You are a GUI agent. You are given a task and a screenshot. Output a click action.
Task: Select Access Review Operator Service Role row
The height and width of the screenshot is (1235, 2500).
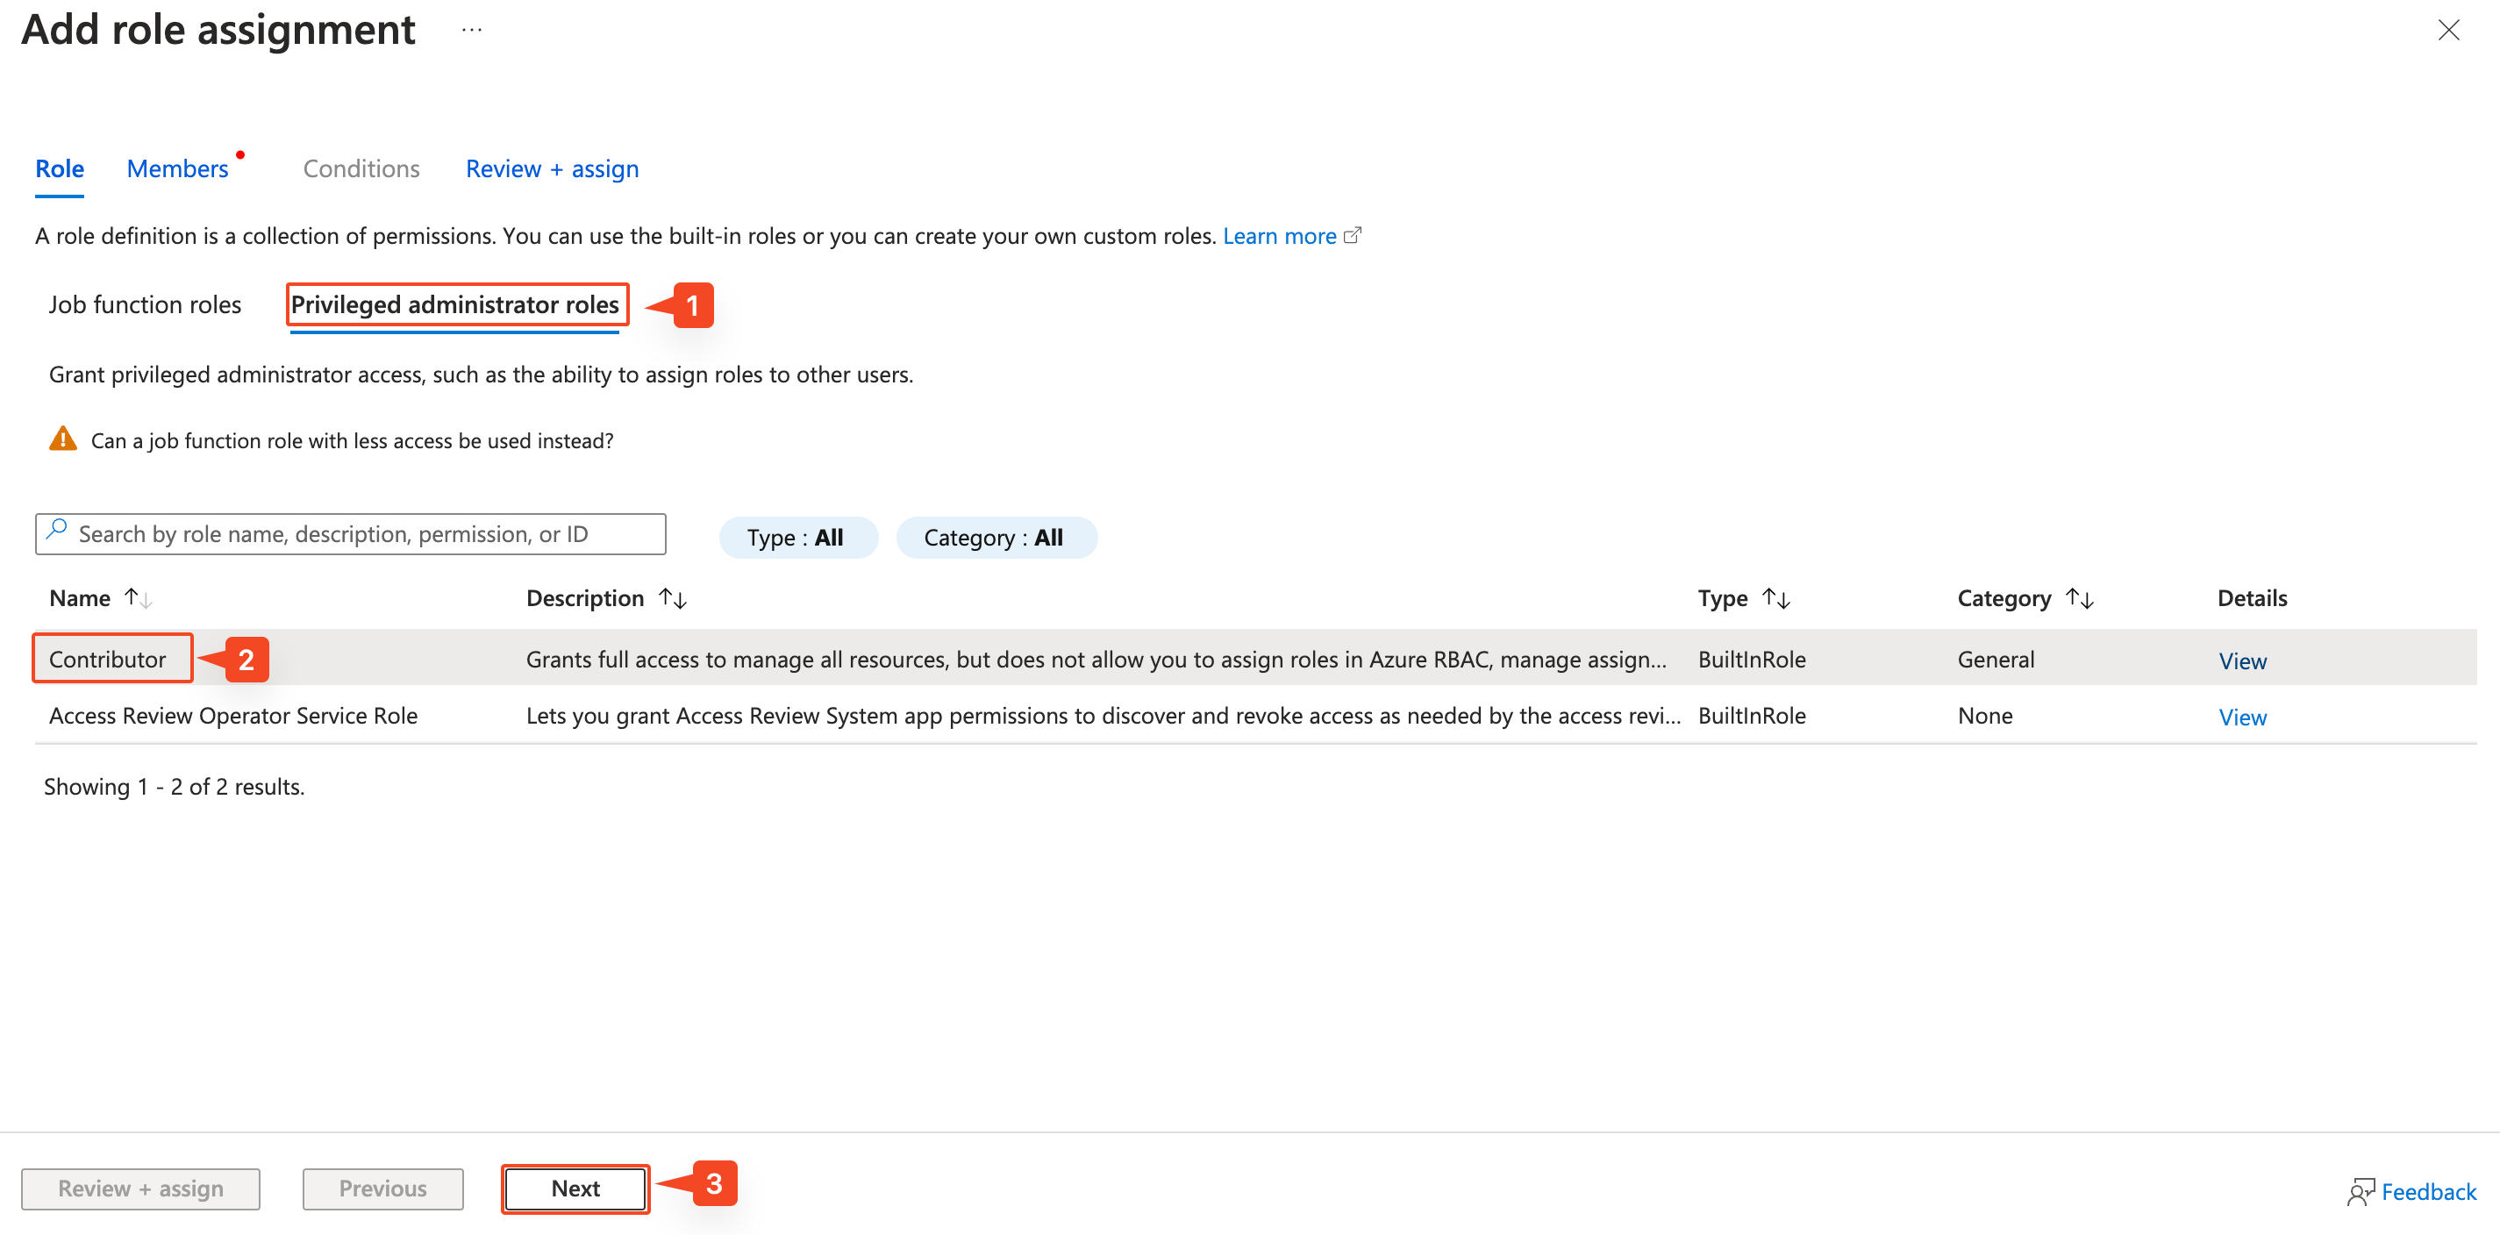[233, 716]
